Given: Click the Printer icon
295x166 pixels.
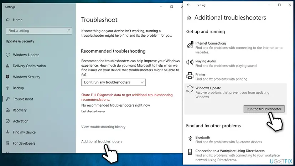Looking at the screenshot, I should 190,76.
